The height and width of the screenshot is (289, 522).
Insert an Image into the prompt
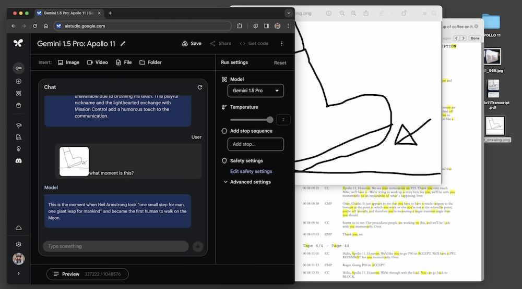tap(68, 62)
